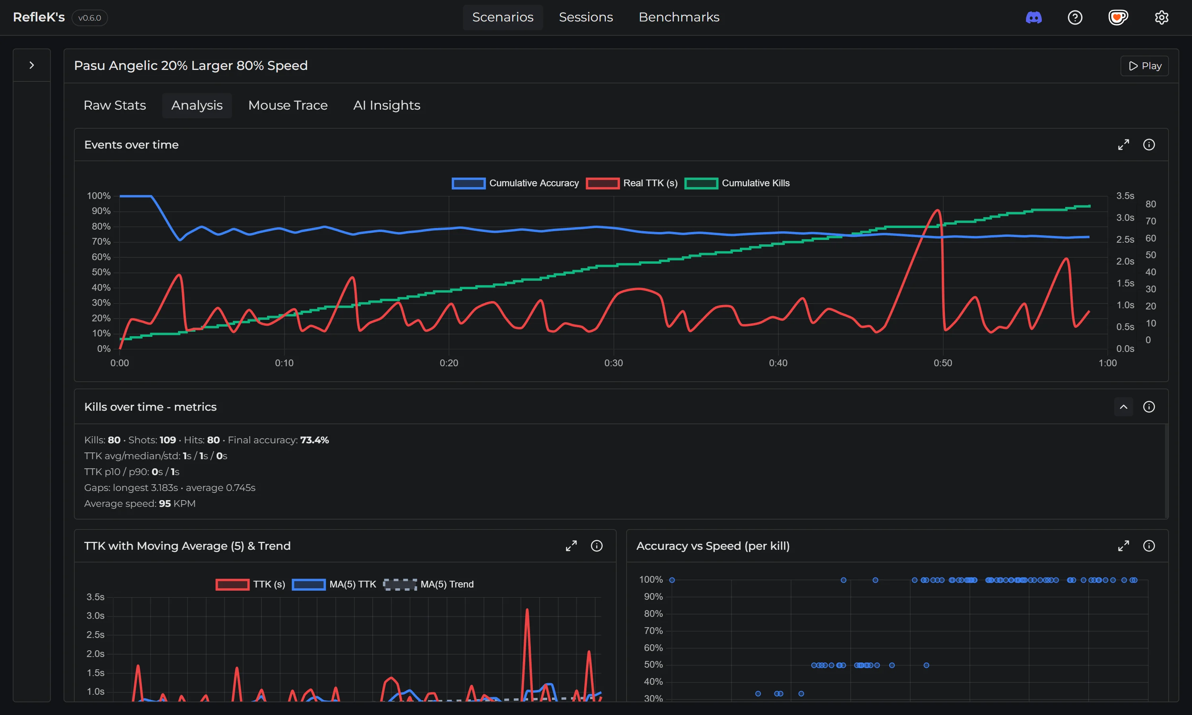1192x715 pixels.
Task: Expand the Events over time chart
Action: (x=1123, y=145)
